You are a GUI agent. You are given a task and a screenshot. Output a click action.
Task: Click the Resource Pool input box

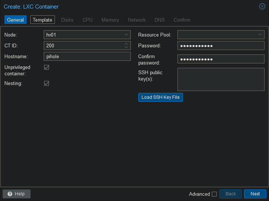[217, 35]
